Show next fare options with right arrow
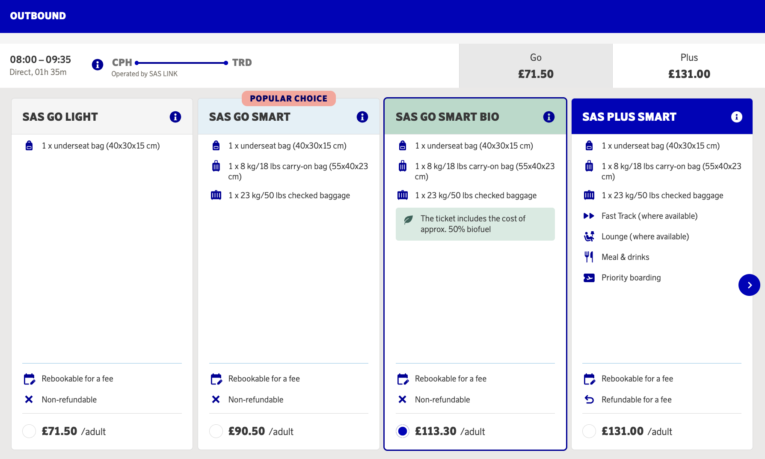Screen dimensions: 765x459 [749, 285]
